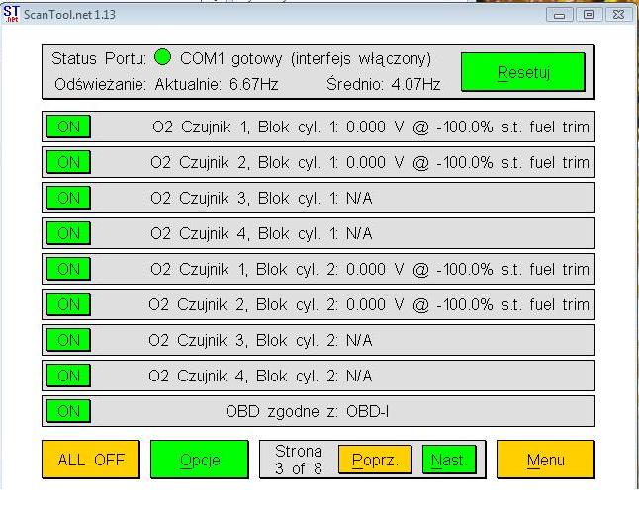Turn off O2 Czujnik 4, Blok cyl. 1
This screenshot has width=639, height=506.
(x=68, y=233)
